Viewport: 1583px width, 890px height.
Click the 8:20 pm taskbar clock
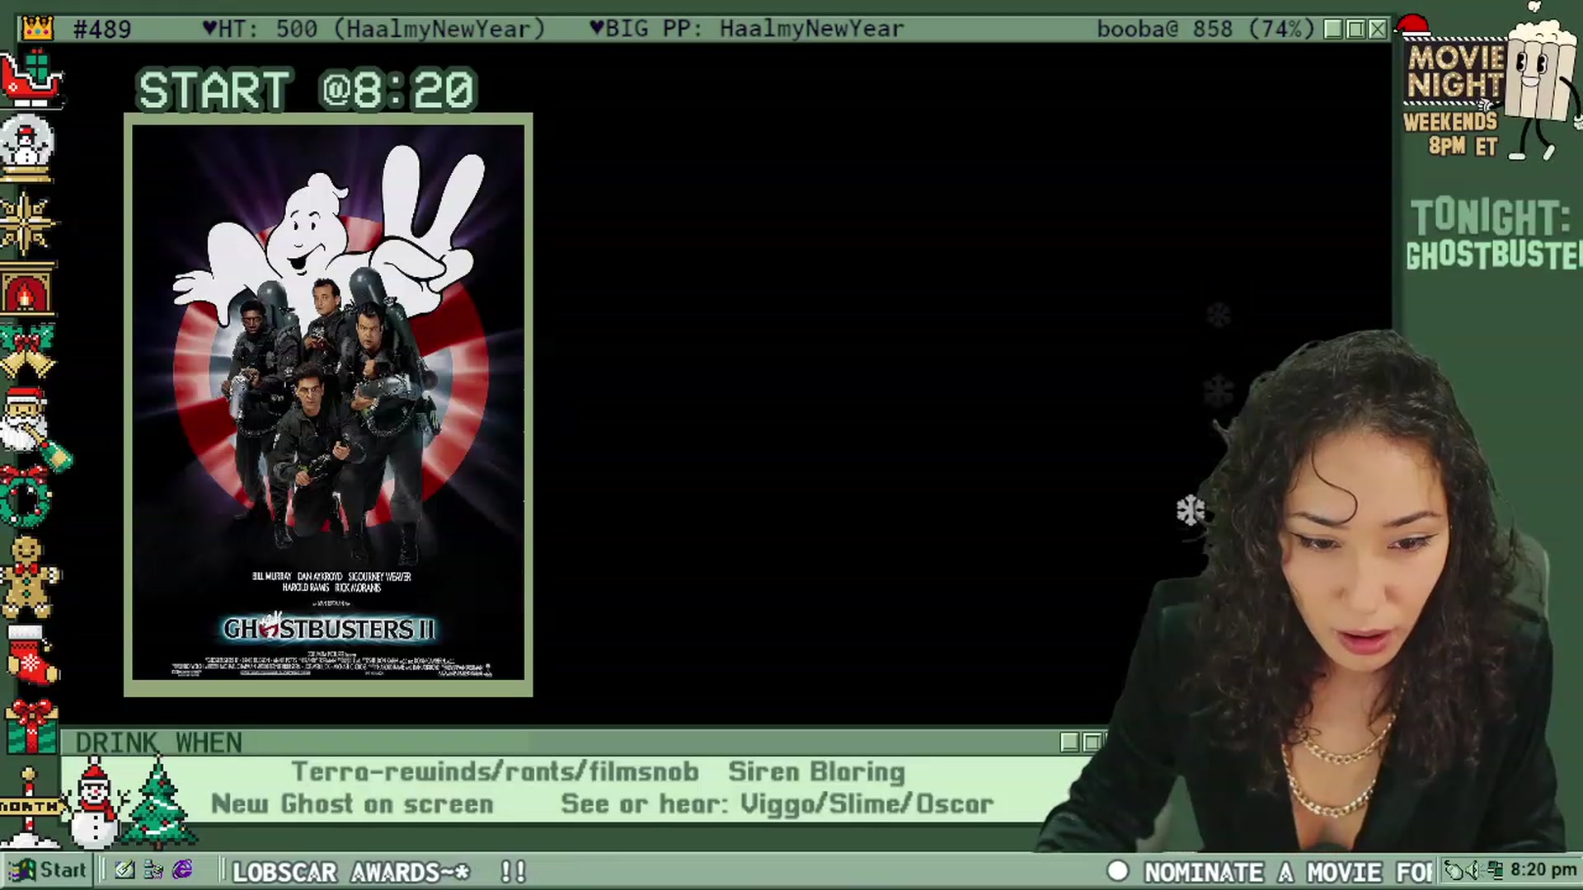[1543, 870]
